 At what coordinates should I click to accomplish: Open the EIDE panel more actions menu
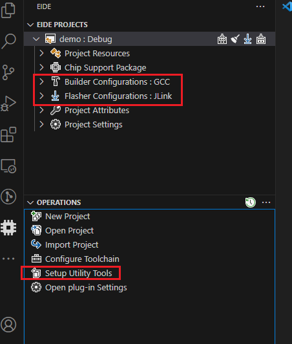[260, 6]
